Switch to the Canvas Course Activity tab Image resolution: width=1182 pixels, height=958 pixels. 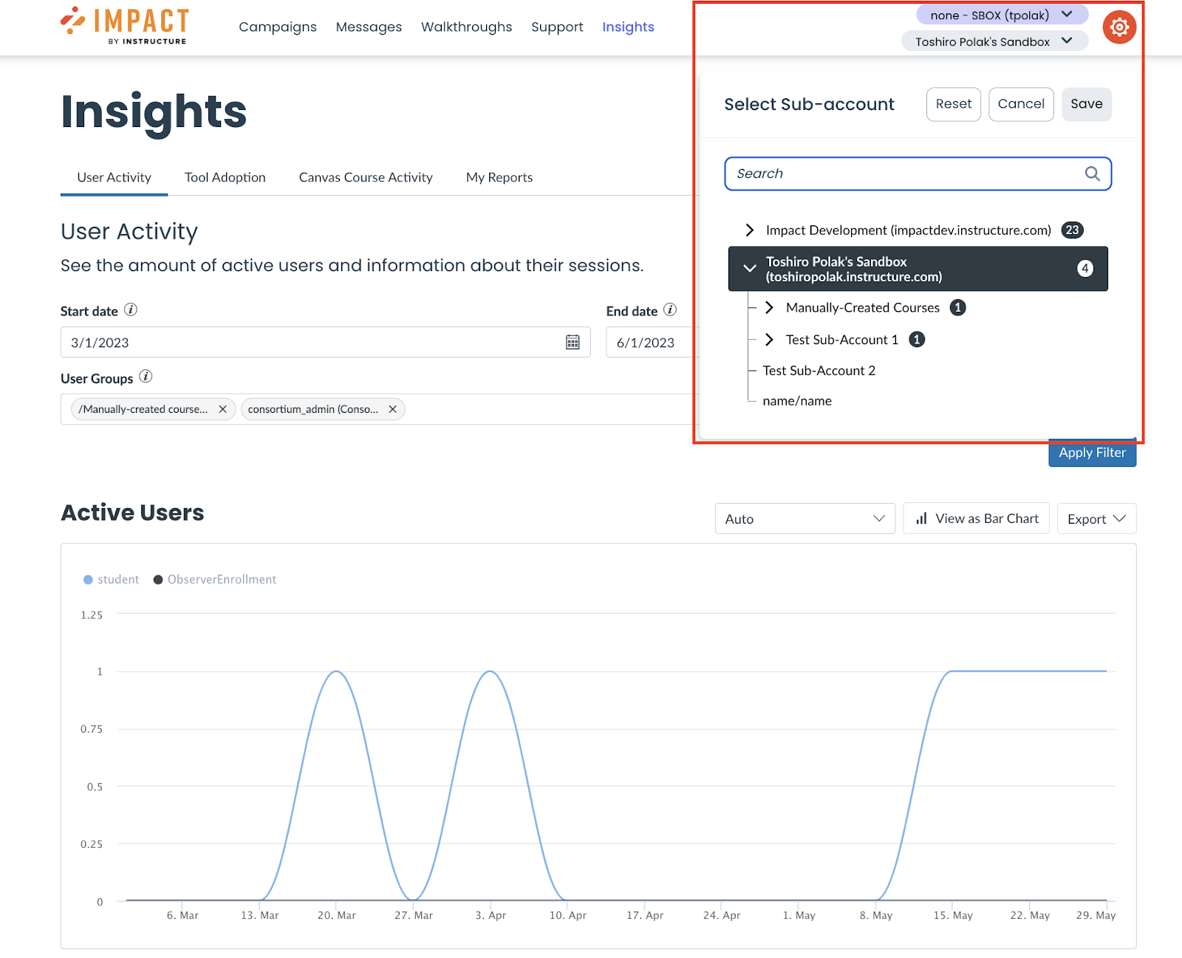pos(366,177)
